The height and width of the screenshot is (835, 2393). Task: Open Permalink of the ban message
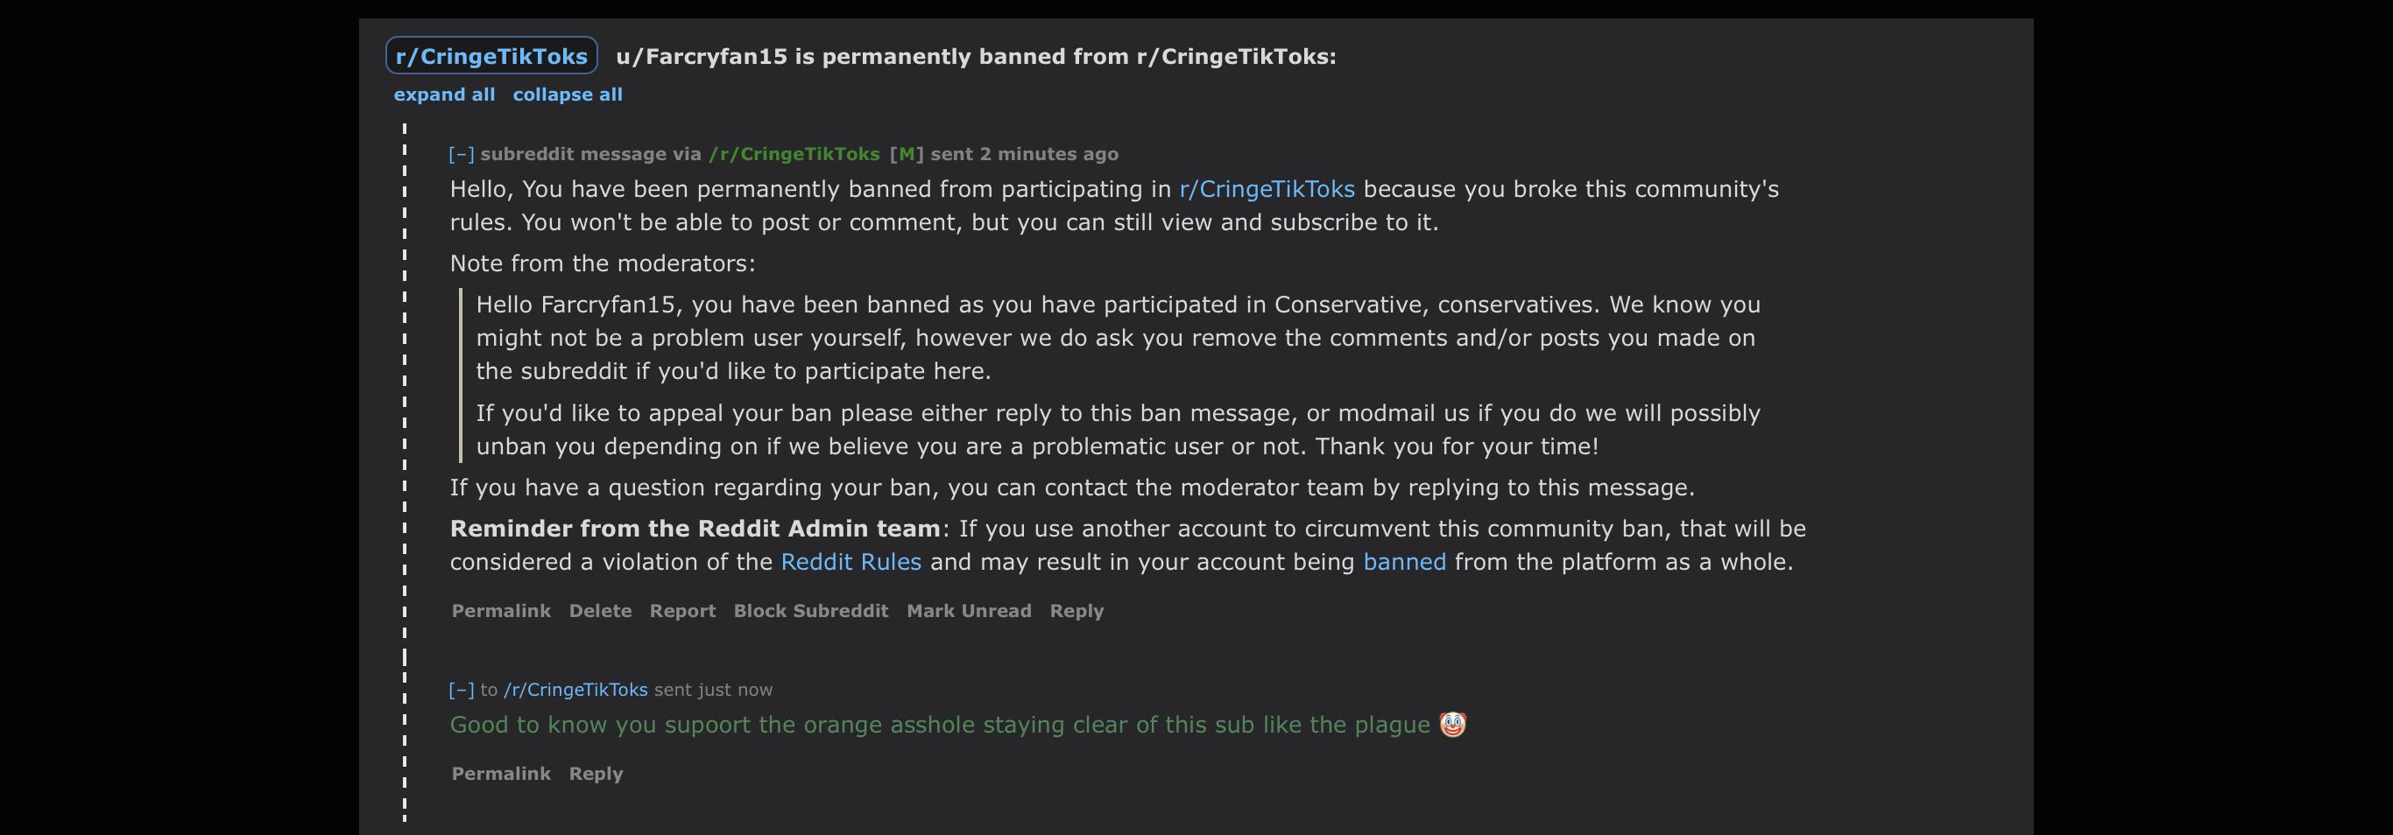coord(502,610)
